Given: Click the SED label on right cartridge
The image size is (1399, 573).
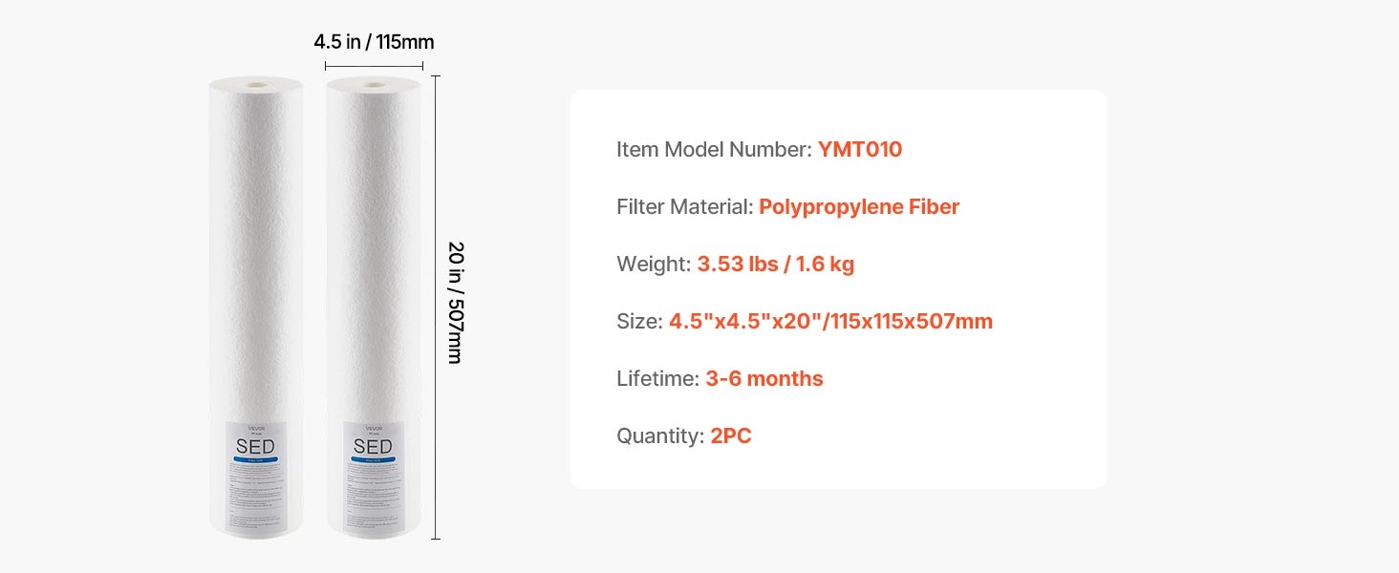Looking at the screenshot, I should coord(373,446).
